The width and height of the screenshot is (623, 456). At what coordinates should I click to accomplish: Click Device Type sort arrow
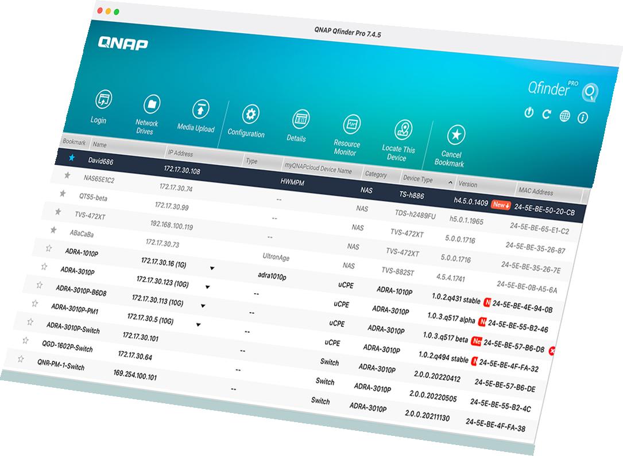point(450,182)
